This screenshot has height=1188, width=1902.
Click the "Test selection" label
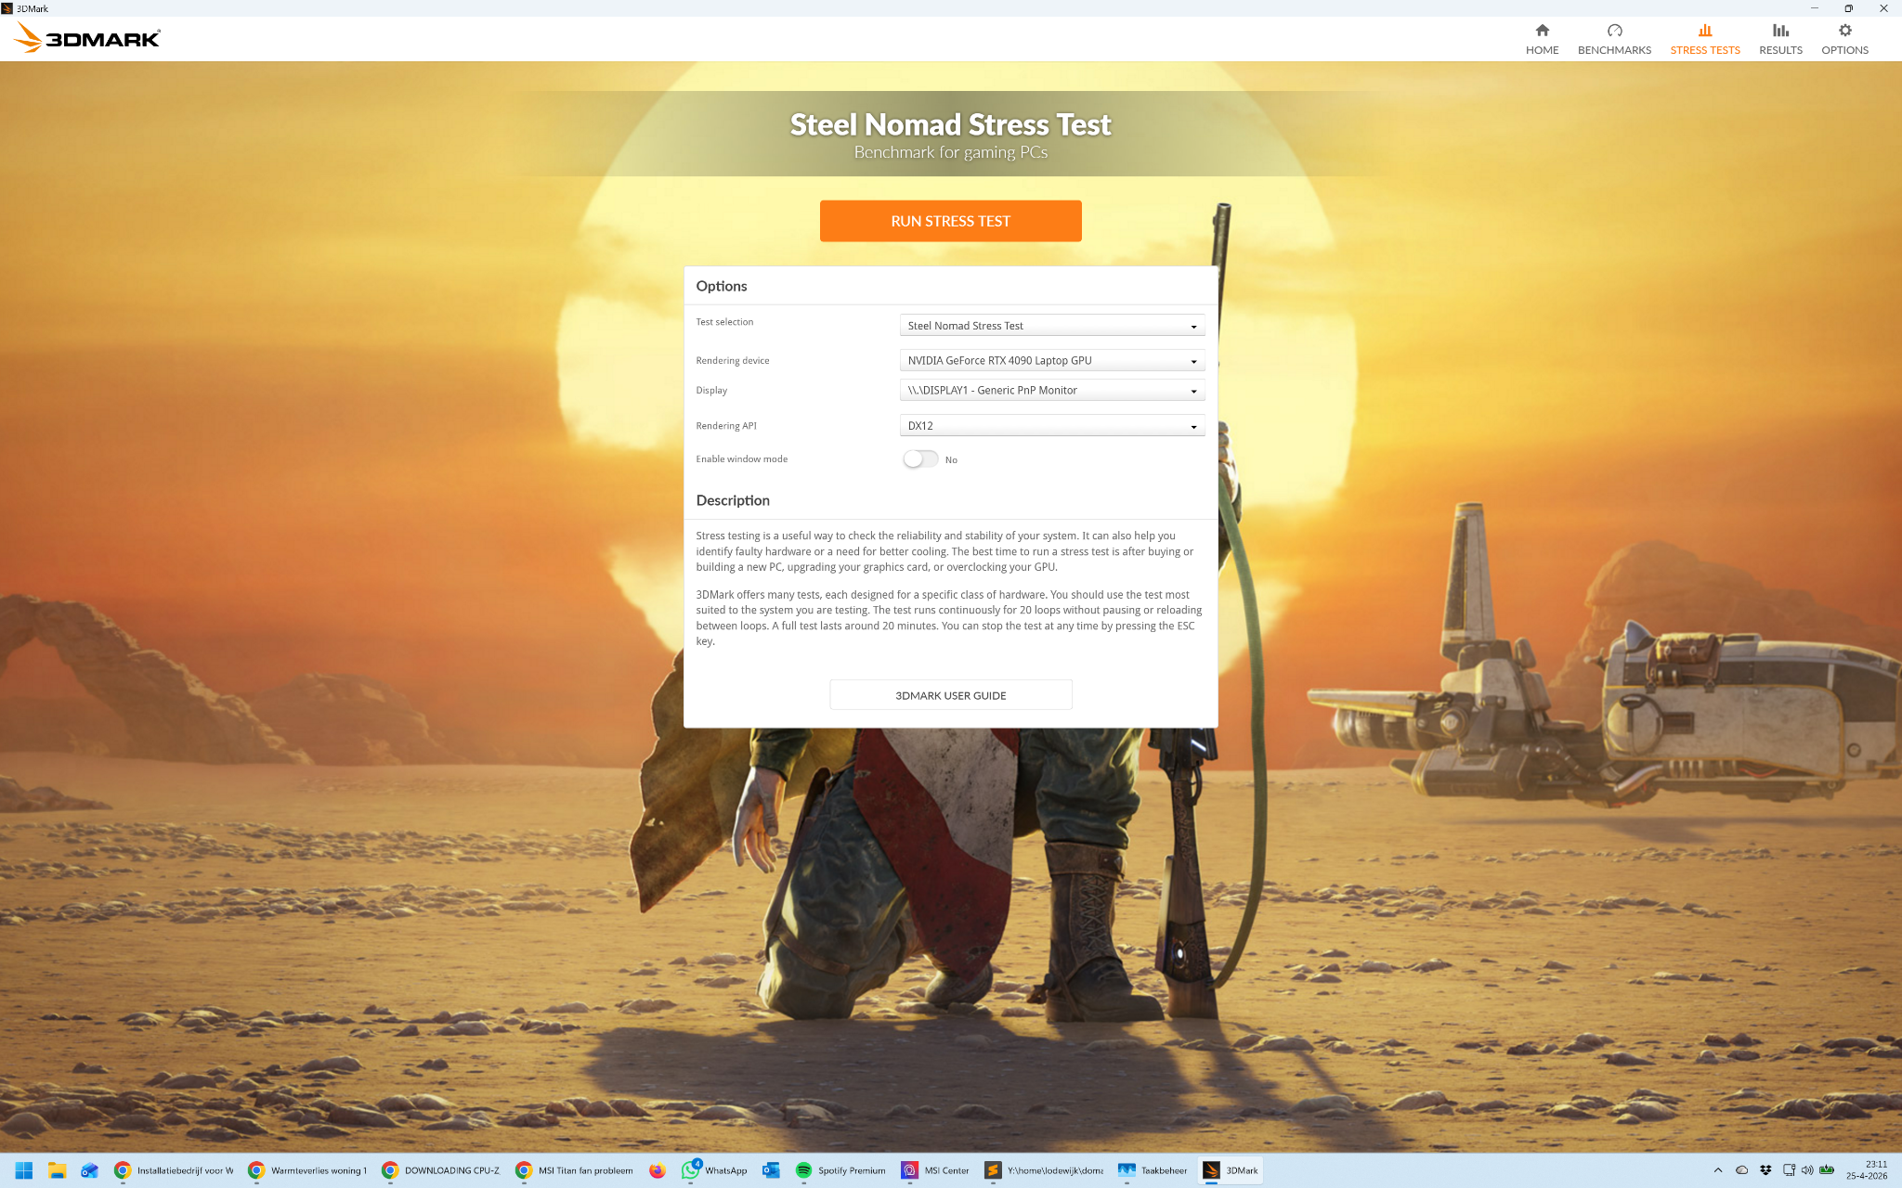pos(724,322)
